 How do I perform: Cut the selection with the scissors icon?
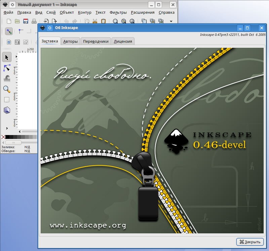(x=95, y=21)
